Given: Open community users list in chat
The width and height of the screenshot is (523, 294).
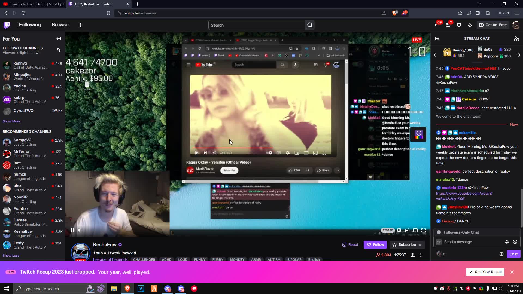Looking at the screenshot, I should click(x=516, y=39).
